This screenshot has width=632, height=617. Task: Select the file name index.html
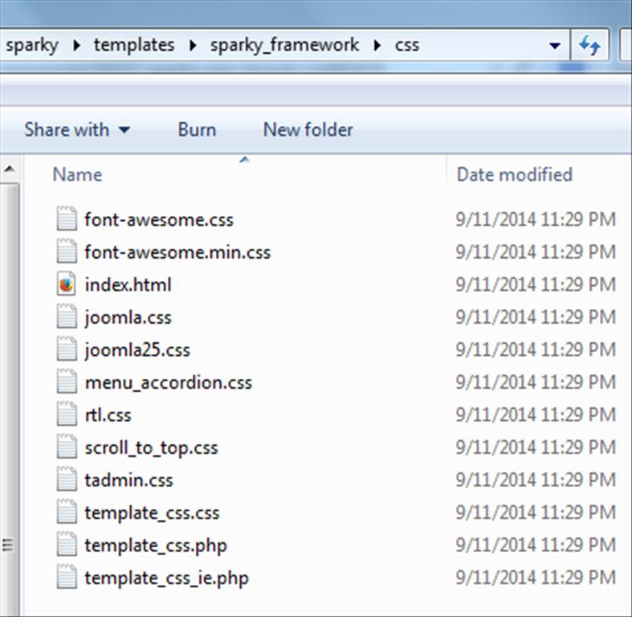click(128, 285)
